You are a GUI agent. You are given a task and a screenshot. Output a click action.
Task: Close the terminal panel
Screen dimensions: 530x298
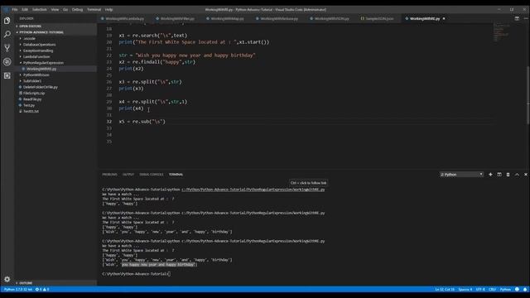pos(526,175)
